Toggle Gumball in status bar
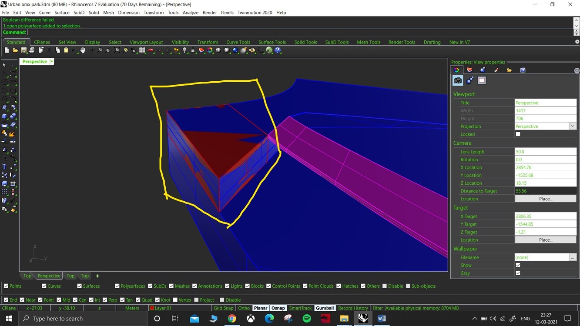The image size is (580, 326). [x=325, y=308]
